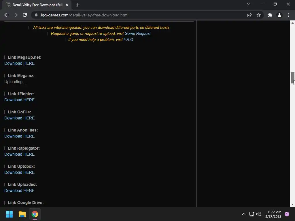Open File Explorer from the taskbar
Screen dimensions: 295x221
[x=22, y=214]
